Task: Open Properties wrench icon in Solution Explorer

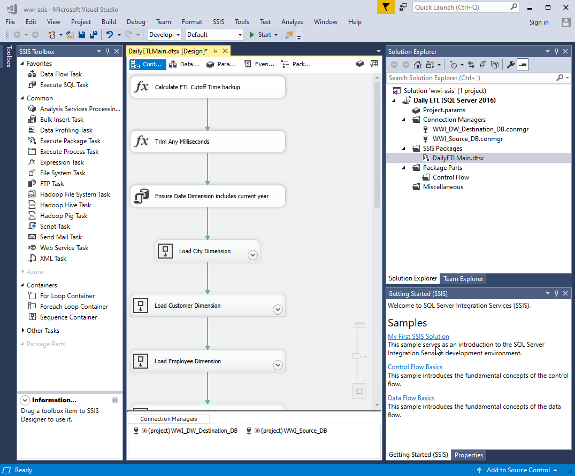Action: pos(510,65)
